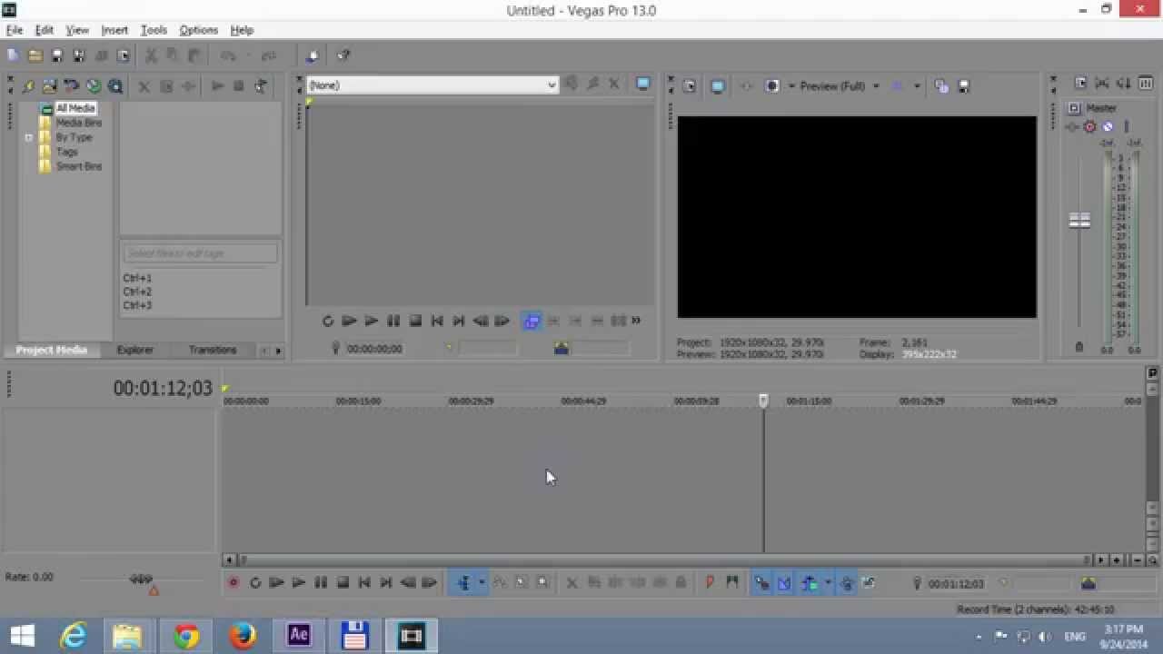Open the File menu
1163x654 pixels.
pyautogui.click(x=15, y=30)
